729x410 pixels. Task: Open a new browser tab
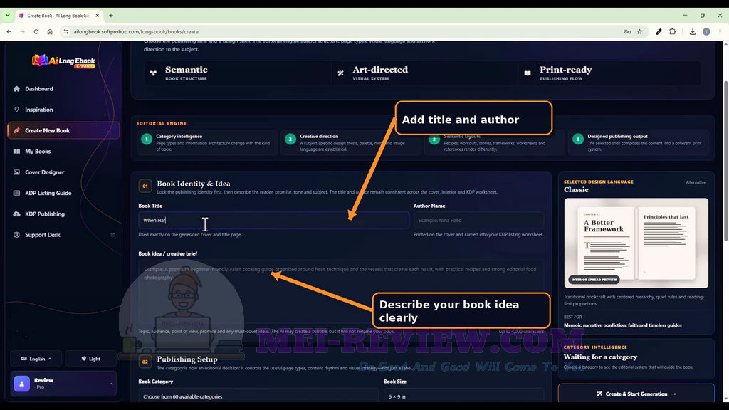[x=110, y=16]
